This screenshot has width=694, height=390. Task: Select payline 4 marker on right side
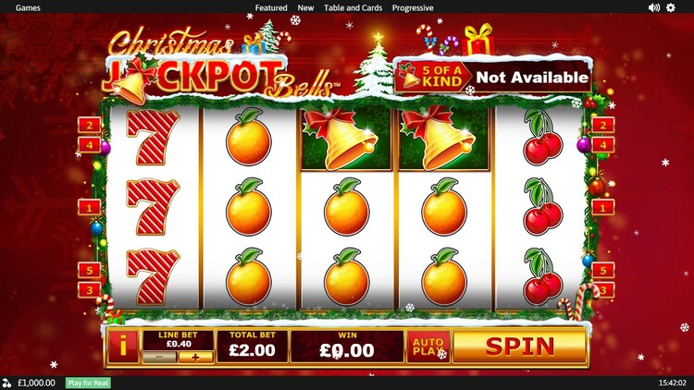point(602,145)
